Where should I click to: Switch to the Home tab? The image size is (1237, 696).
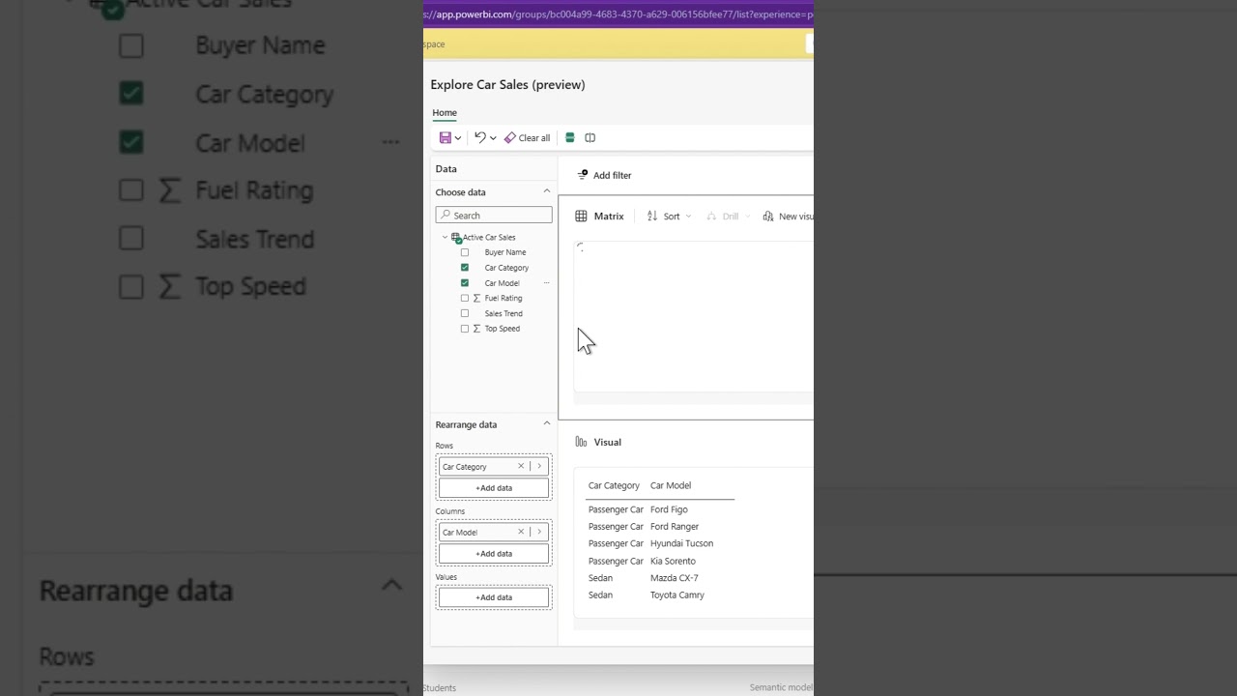[444, 113]
